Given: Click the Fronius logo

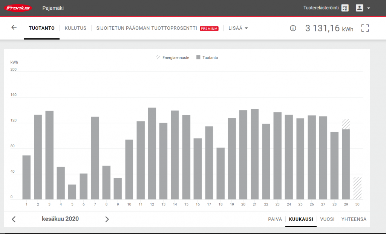Looking at the screenshot, I should pyautogui.click(x=18, y=8).
